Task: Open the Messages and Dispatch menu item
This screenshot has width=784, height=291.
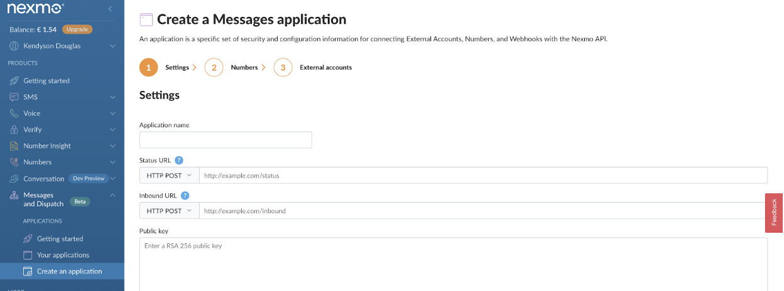Action: (43, 199)
